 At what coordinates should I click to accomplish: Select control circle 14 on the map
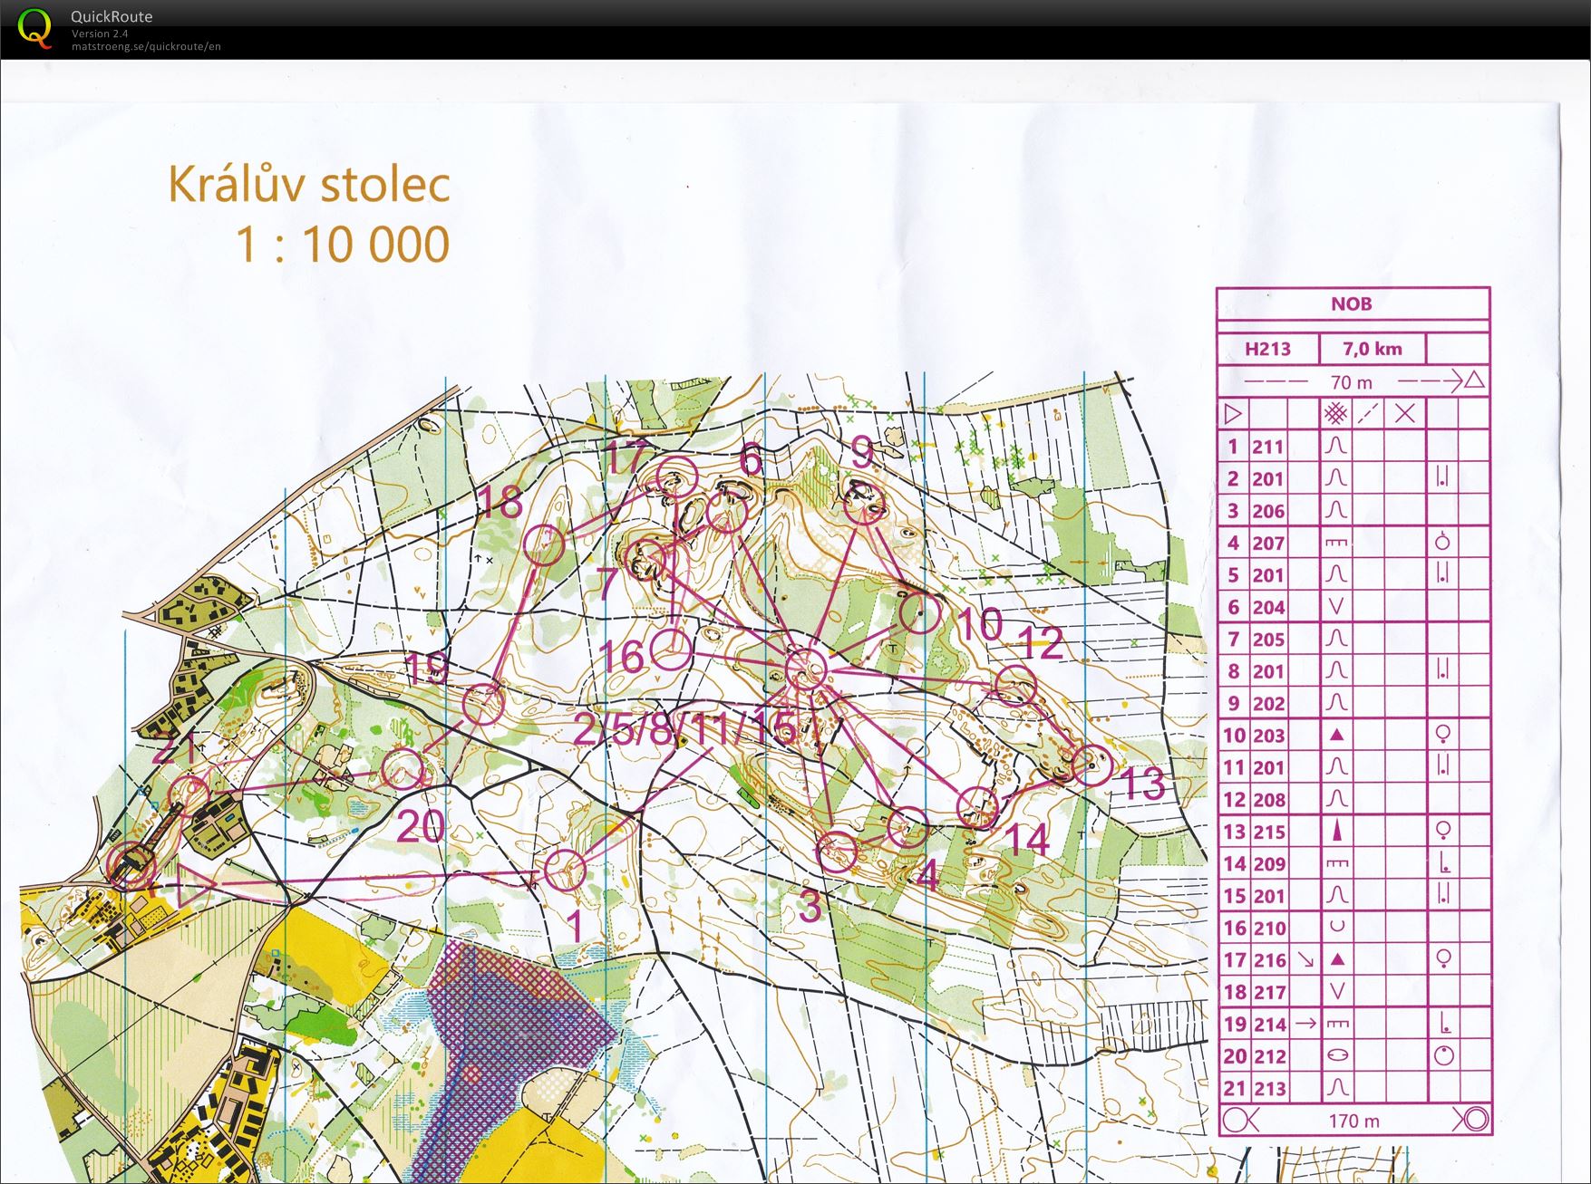(x=977, y=807)
